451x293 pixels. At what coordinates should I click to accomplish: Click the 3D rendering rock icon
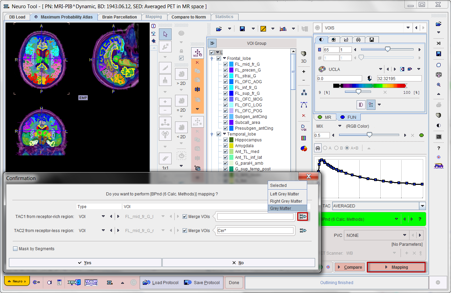303,54
